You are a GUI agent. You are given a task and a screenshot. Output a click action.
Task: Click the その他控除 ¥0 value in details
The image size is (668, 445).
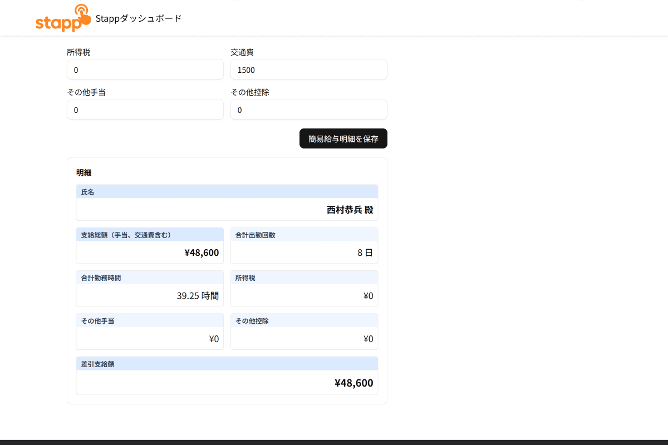[x=368, y=339]
